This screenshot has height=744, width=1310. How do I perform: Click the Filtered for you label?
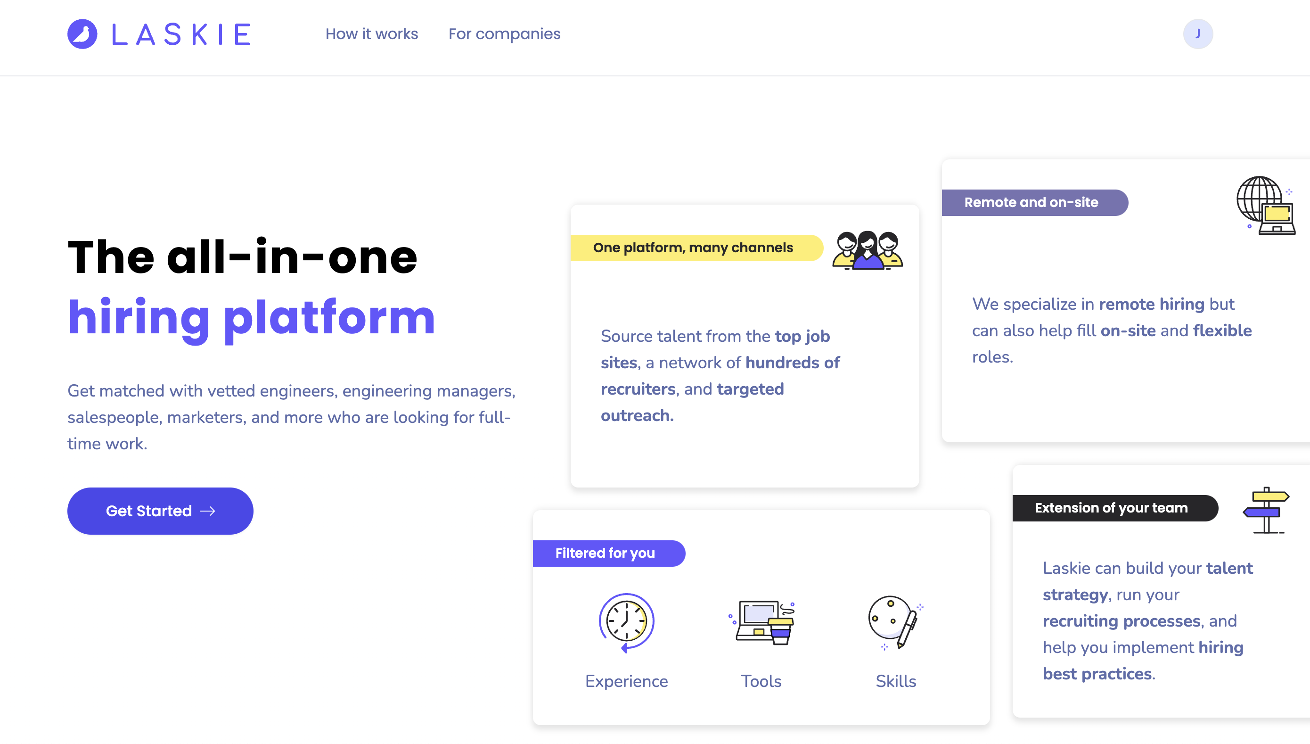[x=609, y=553]
